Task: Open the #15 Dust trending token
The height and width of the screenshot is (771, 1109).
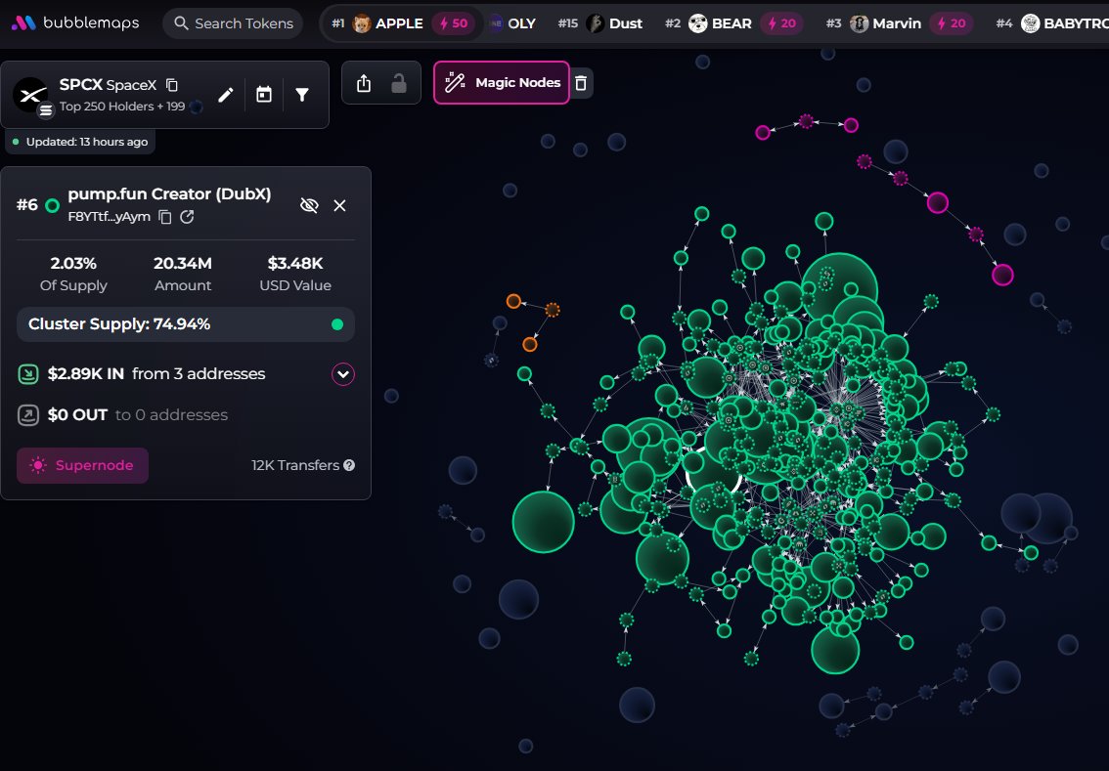Action: [x=599, y=23]
